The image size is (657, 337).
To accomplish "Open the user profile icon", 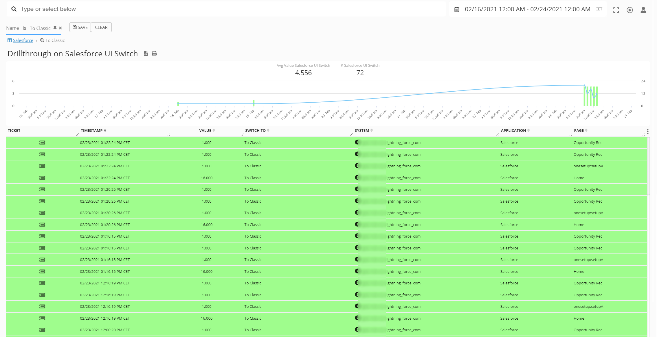I will (643, 10).
